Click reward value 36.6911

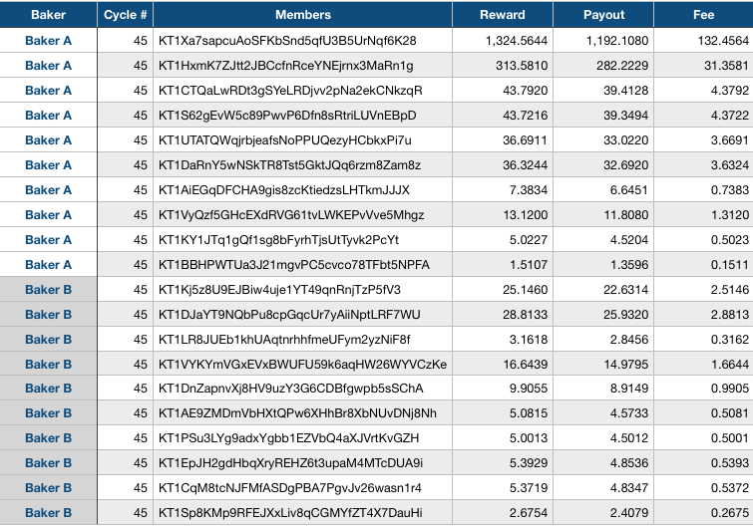(525, 140)
